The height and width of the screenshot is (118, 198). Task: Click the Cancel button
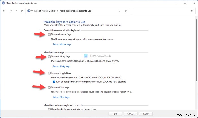click(131, 114)
